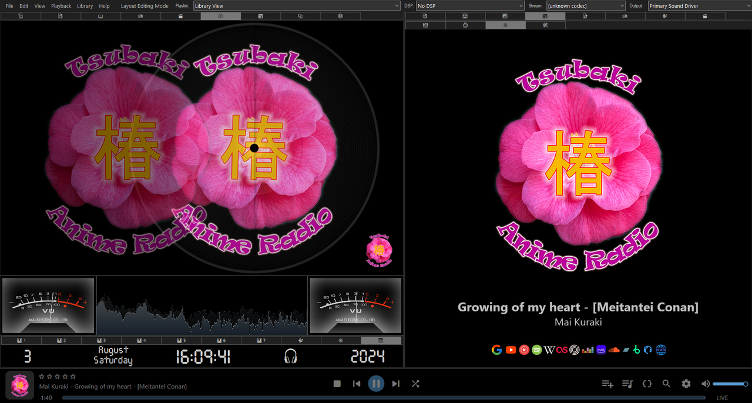Click the elapsed time 1:49
This screenshot has height=403, width=752.
click(46, 398)
